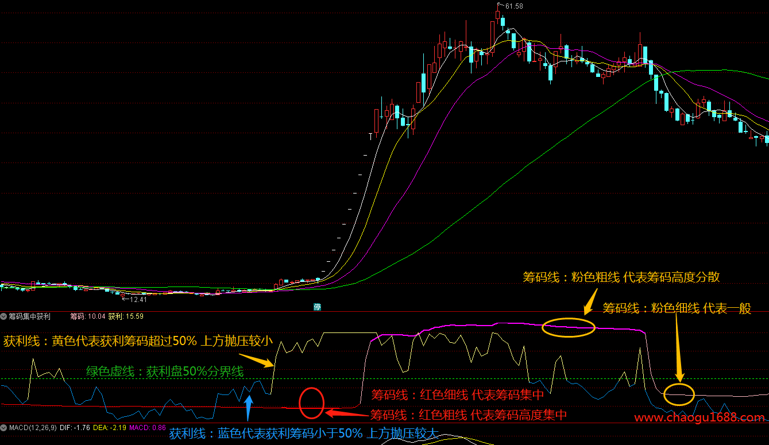Click the 获利: 15.59 value
769x445 pixels.
(126, 316)
